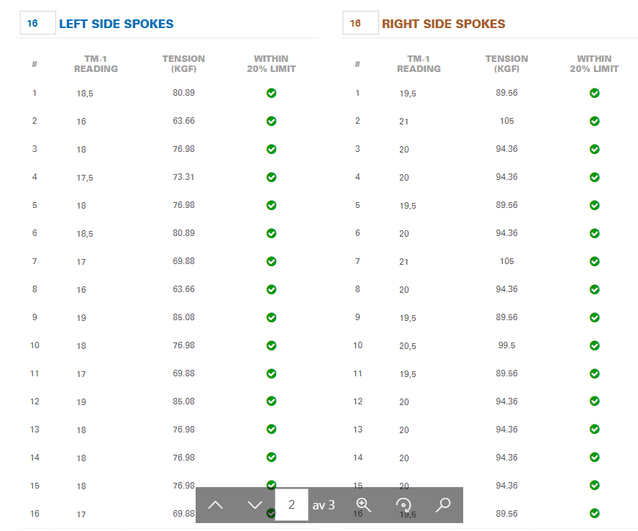The width and height of the screenshot is (638, 531).
Task: Select tension value 63.66 for left spoke 2
Action: pos(183,121)
